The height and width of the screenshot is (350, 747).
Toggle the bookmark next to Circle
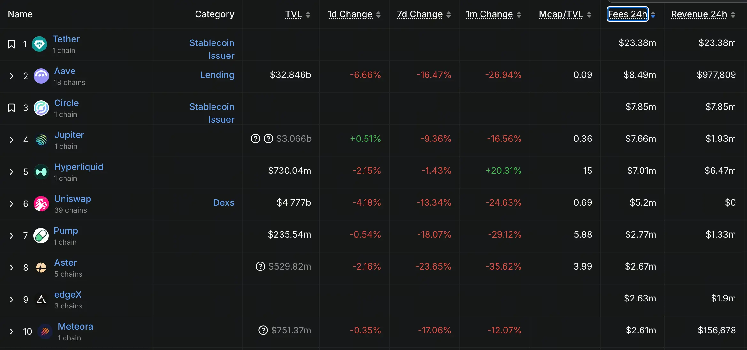(12, 108)
